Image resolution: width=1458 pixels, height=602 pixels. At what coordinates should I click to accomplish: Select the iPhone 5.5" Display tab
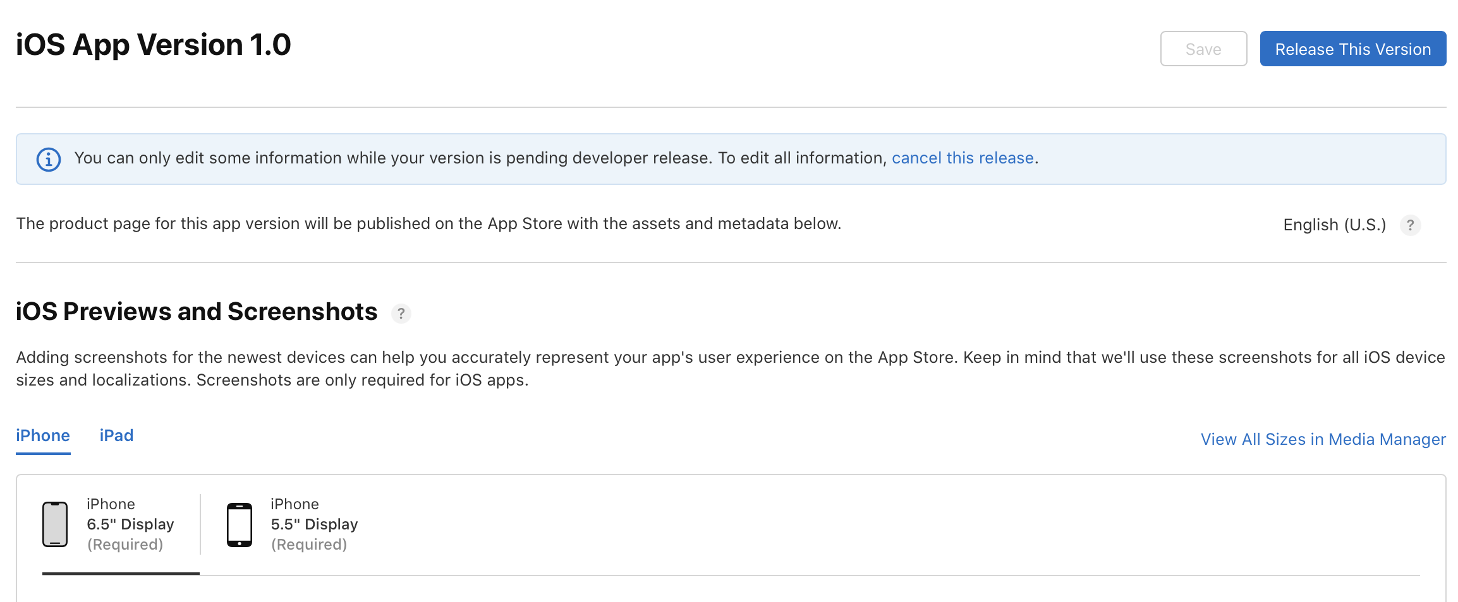coord(292,524)
